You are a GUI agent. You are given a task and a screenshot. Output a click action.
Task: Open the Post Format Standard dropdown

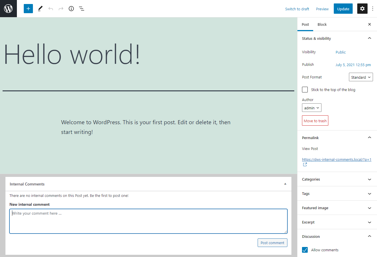(x=361, y=77)
